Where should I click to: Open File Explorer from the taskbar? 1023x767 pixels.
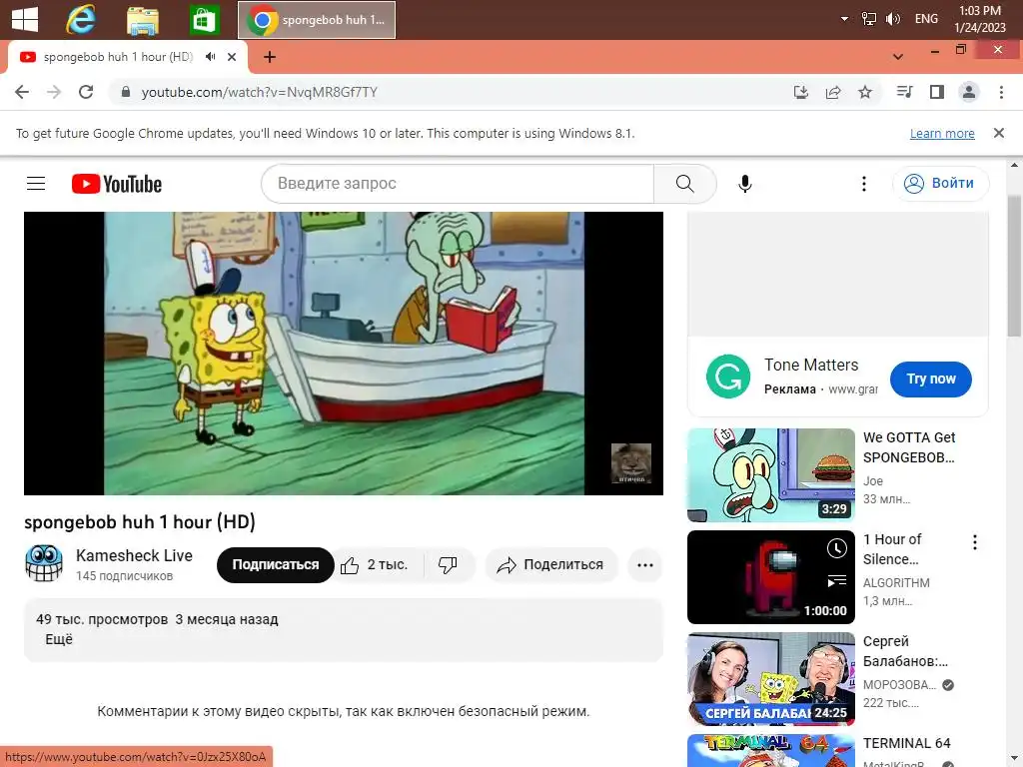142,20
